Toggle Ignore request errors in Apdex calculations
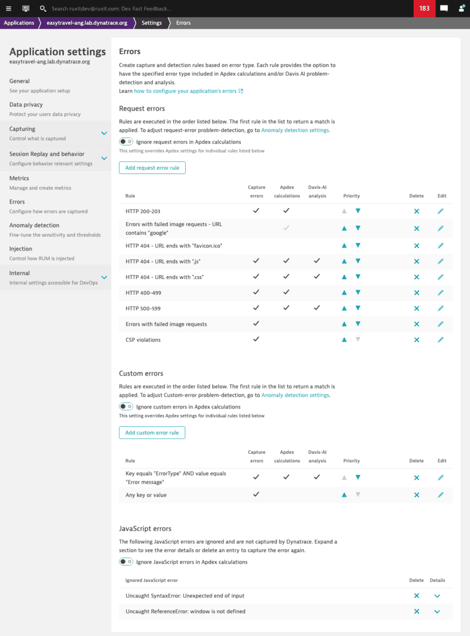This screenshot has width=470, height=636. tap(126, 141)
